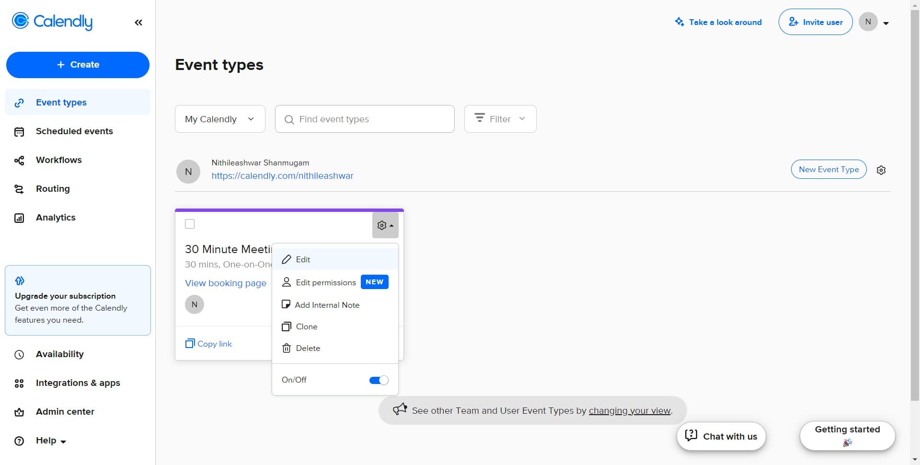Click the Analytics chart icon
This screenshot has width=920, height=465.
point(19,218)
